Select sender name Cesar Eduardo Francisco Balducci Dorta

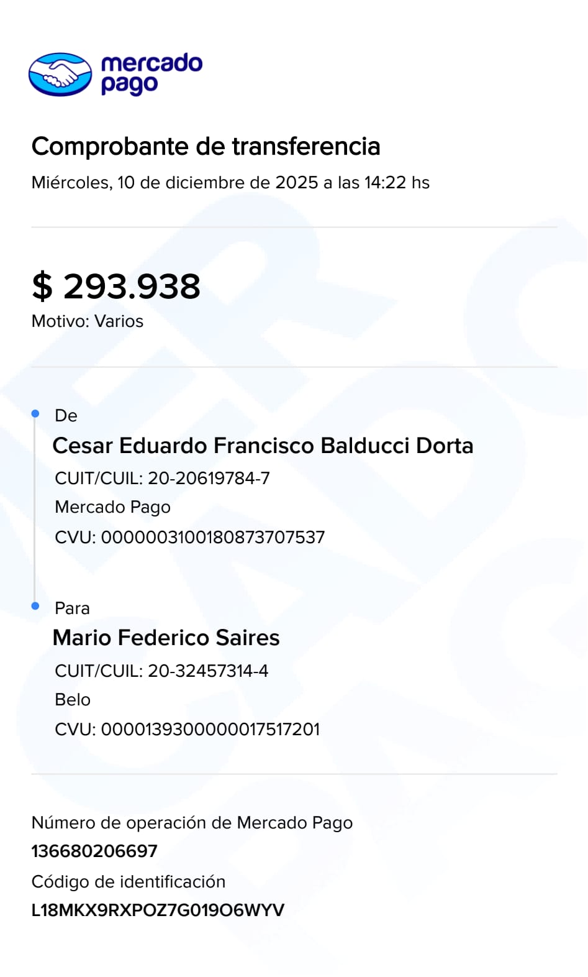click(x=263, y=446)
